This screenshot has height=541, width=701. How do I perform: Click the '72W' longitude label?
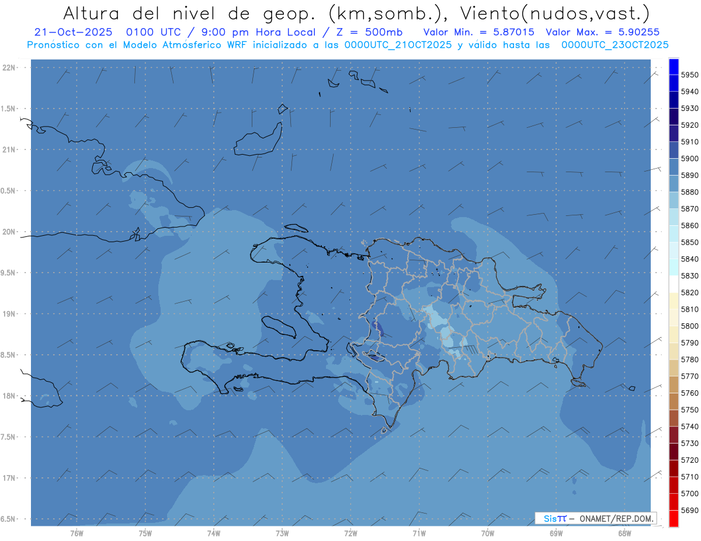pyautogui.click(x=350, y=533)
